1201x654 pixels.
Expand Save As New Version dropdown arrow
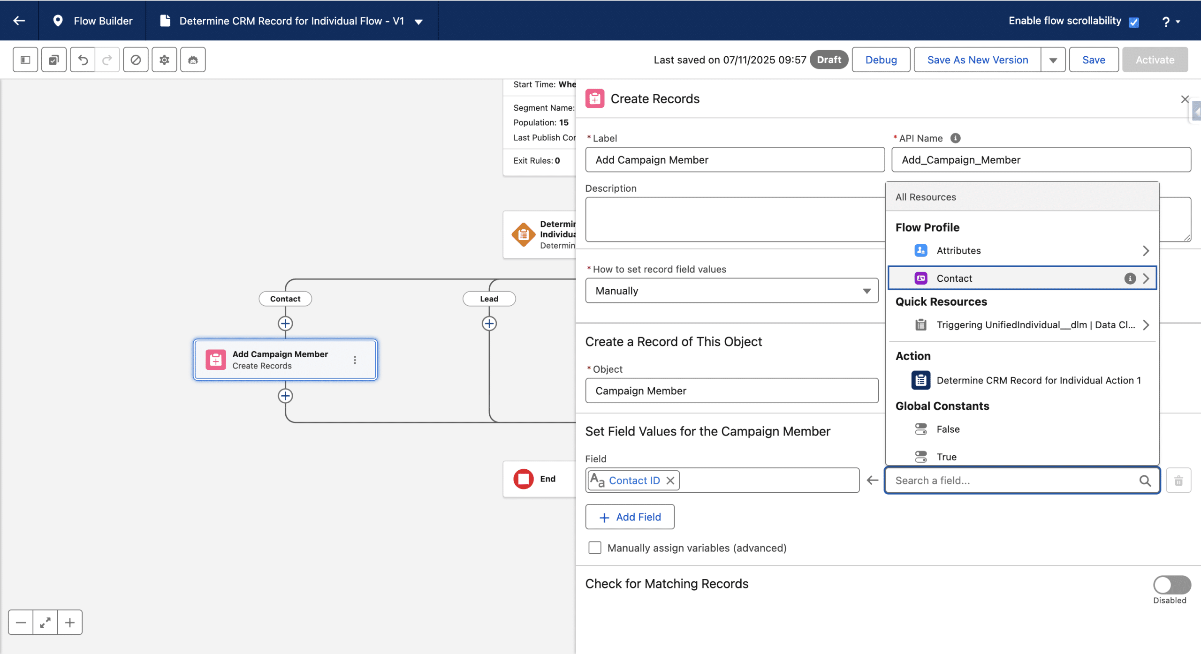1053,60
